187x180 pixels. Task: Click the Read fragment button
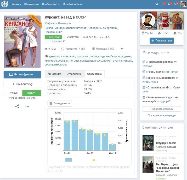click(x=22, y=74)
